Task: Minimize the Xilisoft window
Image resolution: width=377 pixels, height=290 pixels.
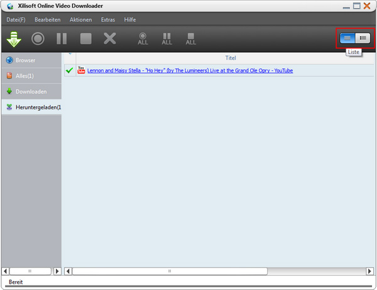Action: 346,6
